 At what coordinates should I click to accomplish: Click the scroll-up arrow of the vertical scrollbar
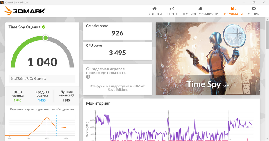pos(267,19)
